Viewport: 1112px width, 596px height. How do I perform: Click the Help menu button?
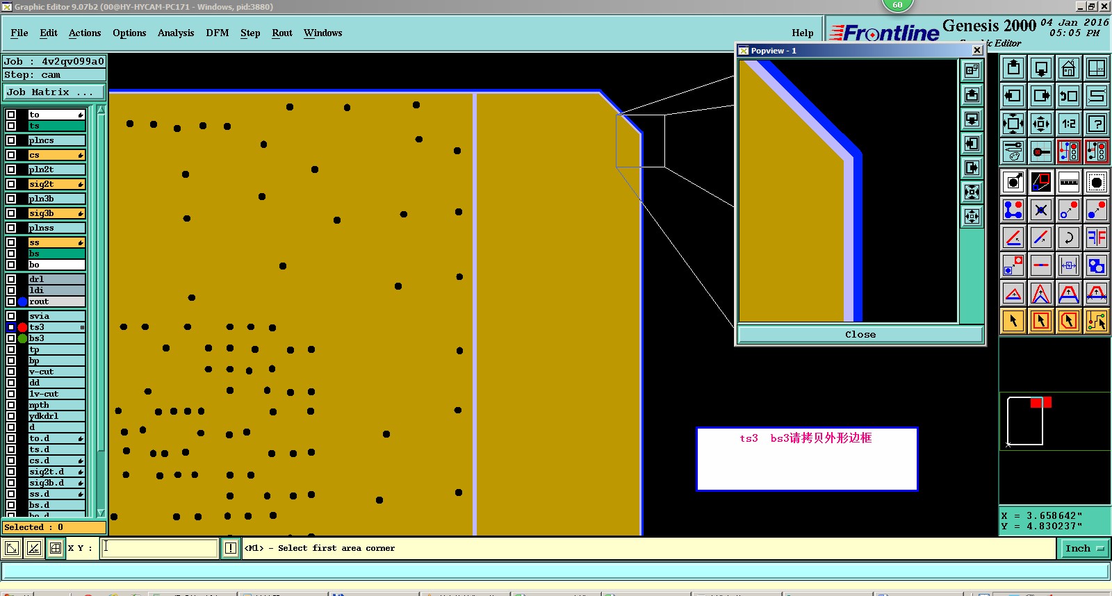coord(803,33)
